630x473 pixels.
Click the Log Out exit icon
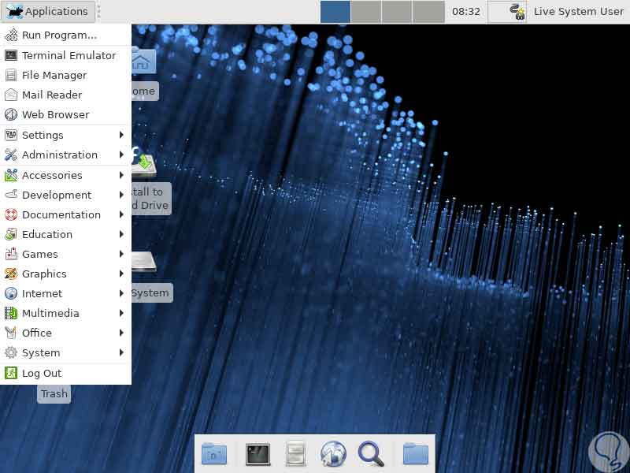(x=11, y=373)
